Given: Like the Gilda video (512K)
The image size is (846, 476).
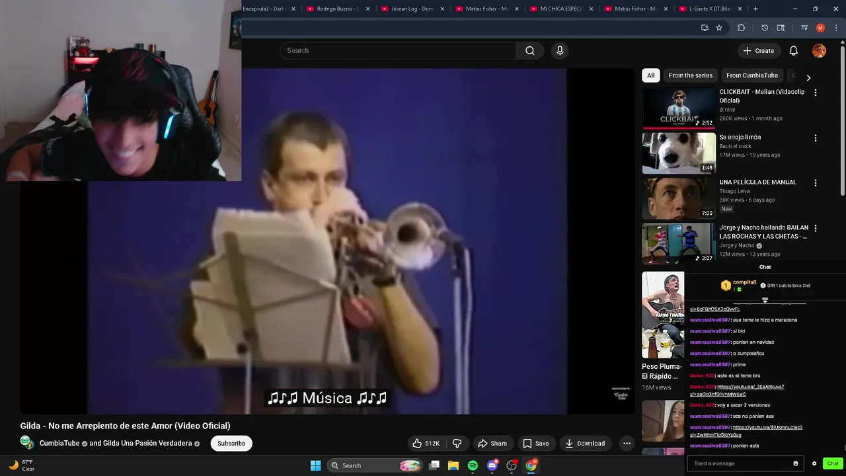Looking at the screenshot, I should click(426, 444).
